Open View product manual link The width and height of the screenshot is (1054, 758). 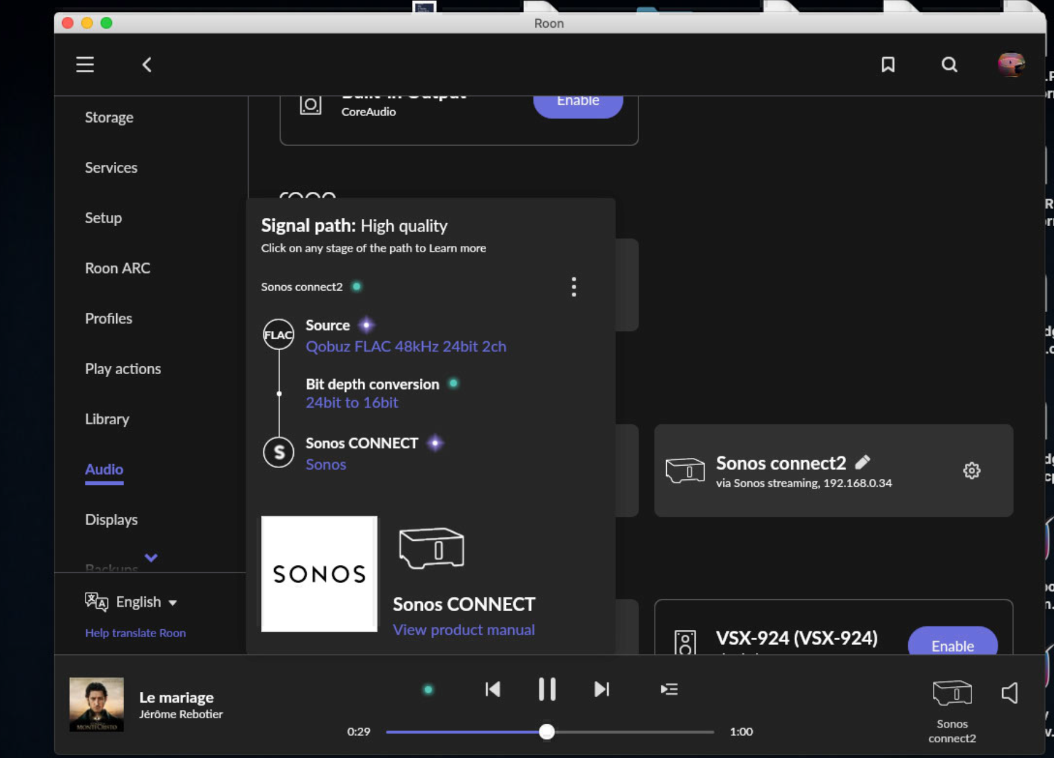tap(464, 630)
